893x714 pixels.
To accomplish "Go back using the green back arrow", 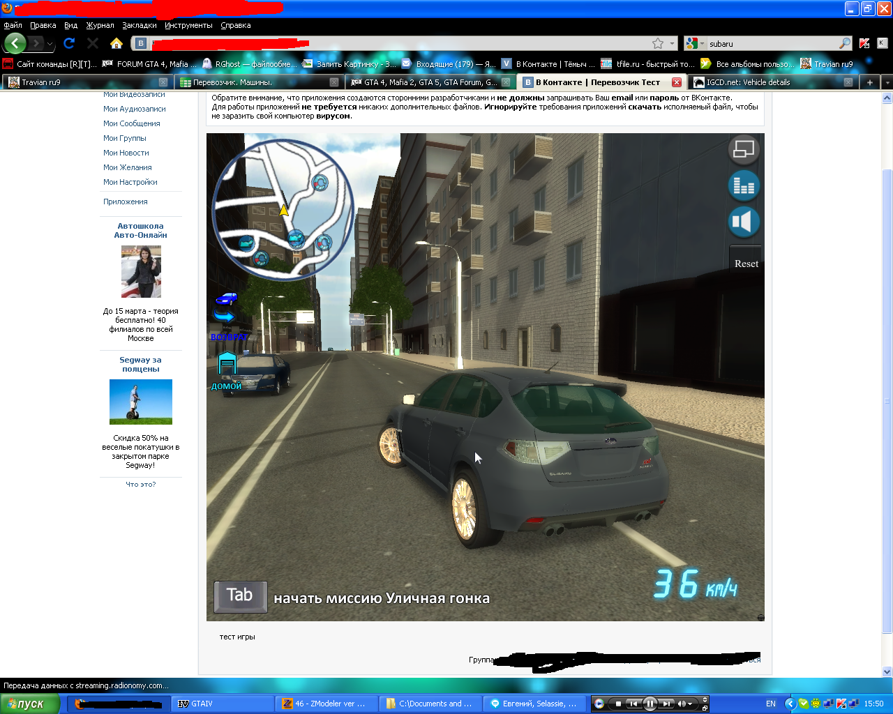I will [x=15, y=43].
